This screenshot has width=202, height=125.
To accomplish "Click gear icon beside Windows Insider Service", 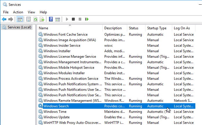I will click(41, 45).
